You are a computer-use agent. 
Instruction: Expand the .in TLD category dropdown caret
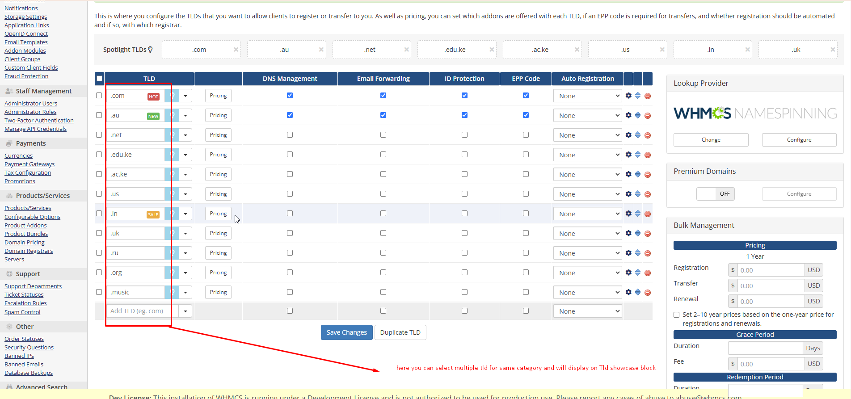(x=185, y=214)
